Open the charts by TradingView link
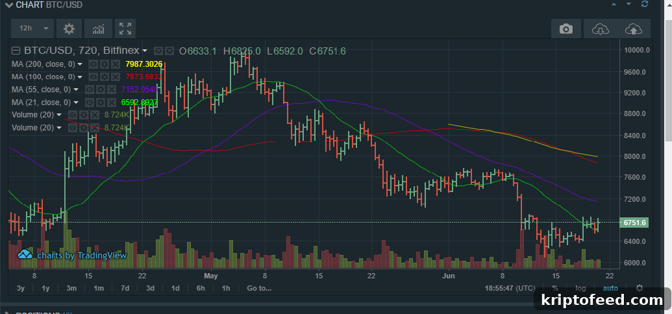672x314 pixels. tap(82, 256)
